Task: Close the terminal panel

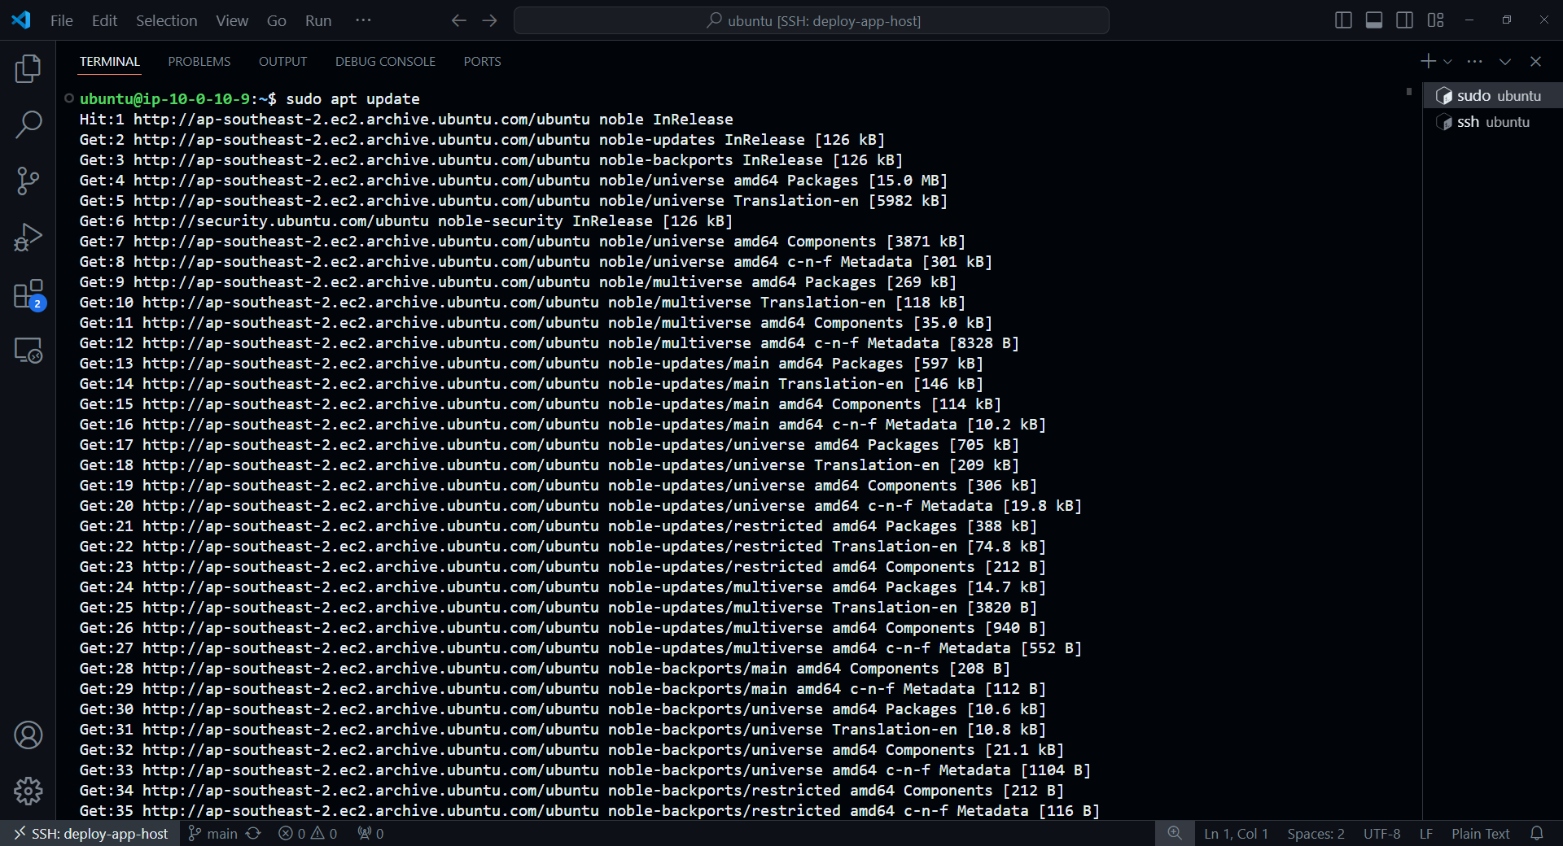Action: click(1535, 61)
